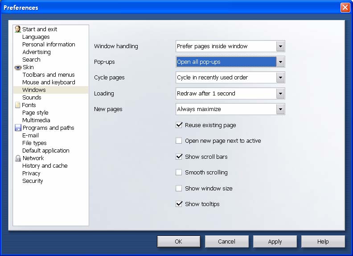Screen dimensions: 353x256
Task: Select Privacy in the preferences list
Action: (x=31, y=173)
